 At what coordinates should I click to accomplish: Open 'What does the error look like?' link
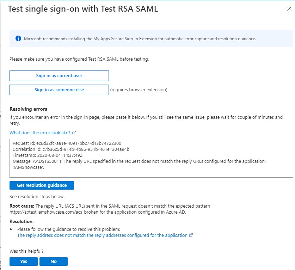40,133
